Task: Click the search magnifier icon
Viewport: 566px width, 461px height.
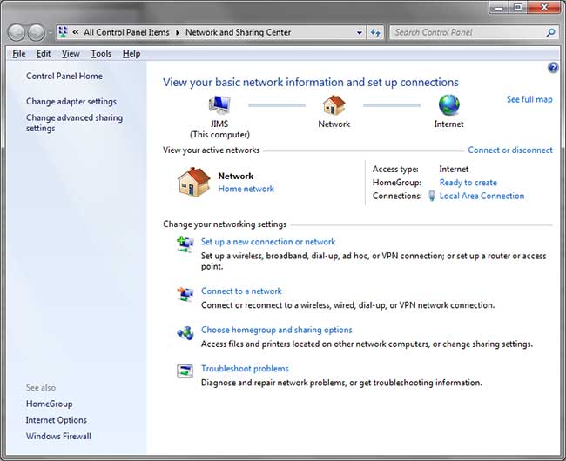Action: [x=550, y=33]
